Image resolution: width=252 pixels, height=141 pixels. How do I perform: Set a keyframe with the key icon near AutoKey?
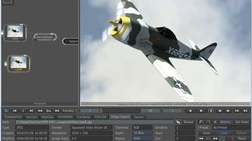point(48,110)
